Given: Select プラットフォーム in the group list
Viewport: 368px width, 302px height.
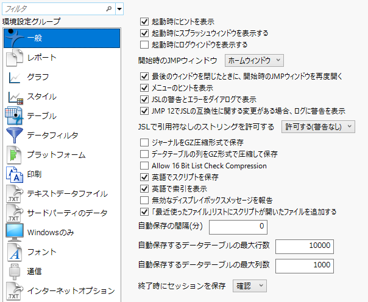Looking at the screenshot, I should click(x=62, y=155).
